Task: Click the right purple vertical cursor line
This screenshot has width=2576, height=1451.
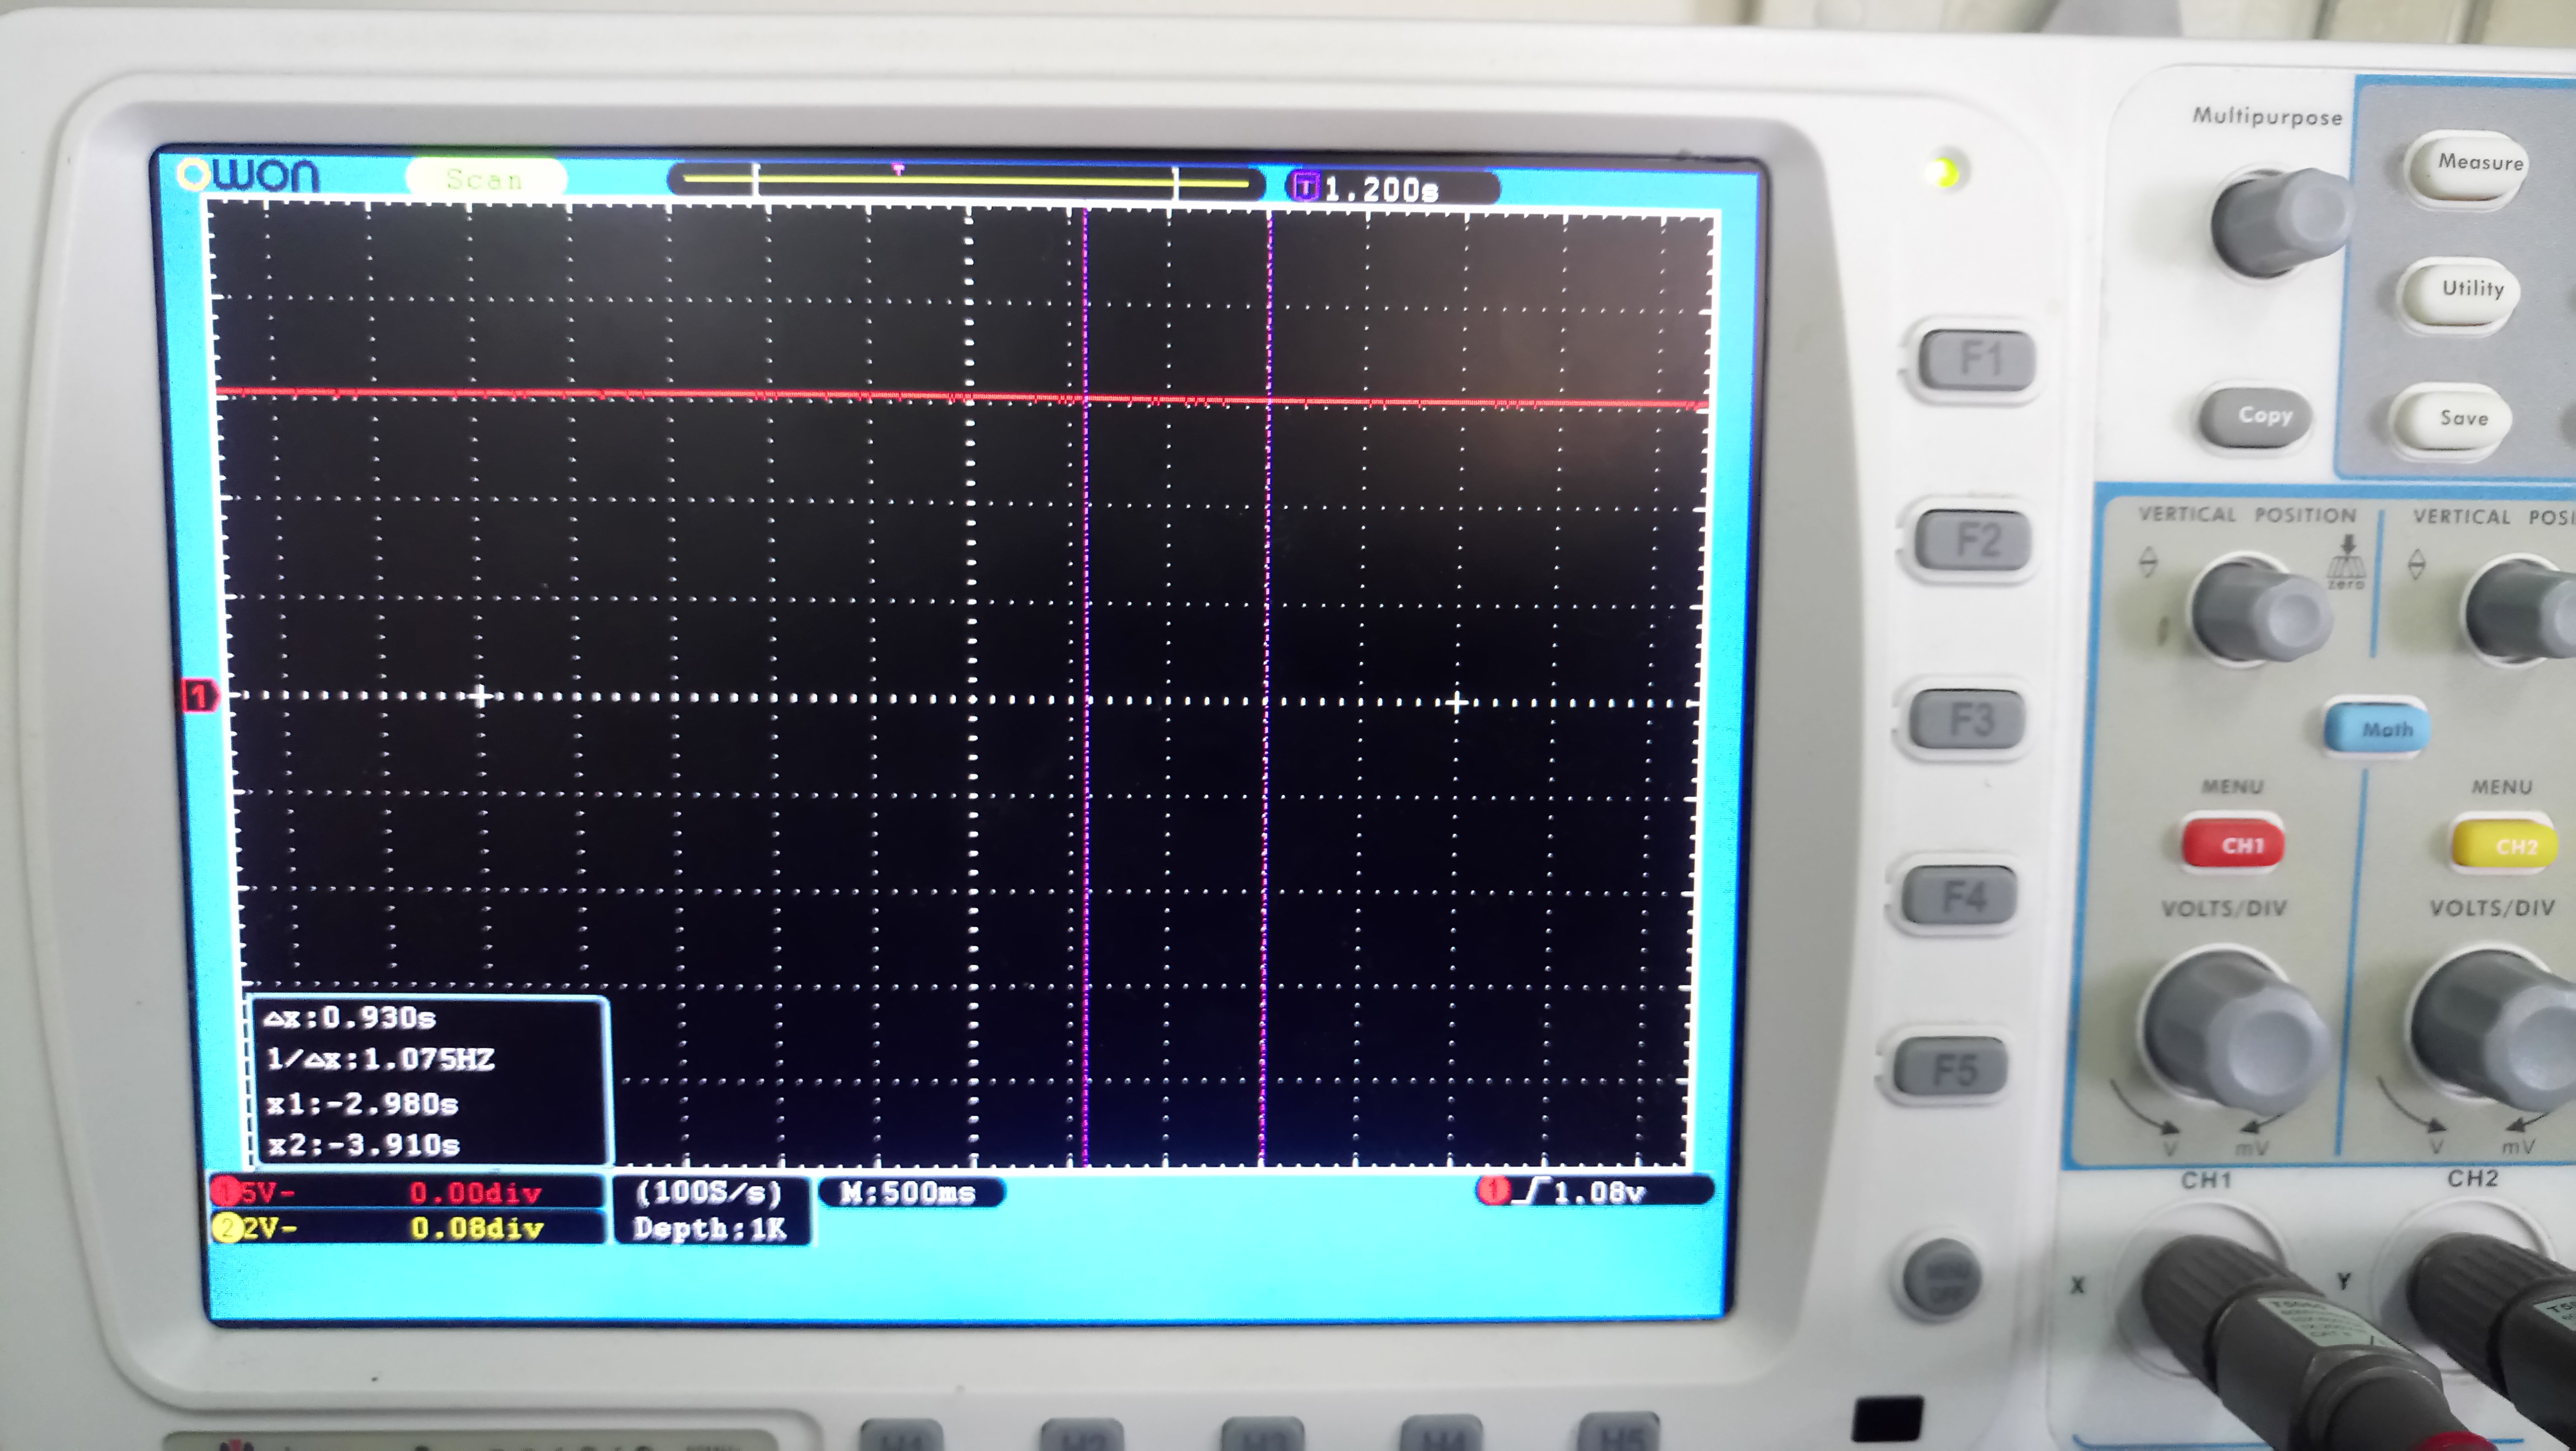Action: pyautogui.click(x=1267, y=688)
